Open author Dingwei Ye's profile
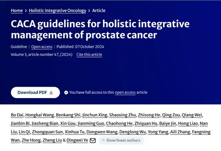This screenshot has height=151, width=221. (x=77, y=140)
